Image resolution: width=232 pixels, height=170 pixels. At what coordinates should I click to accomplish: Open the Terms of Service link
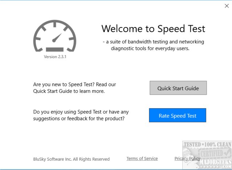click(142, 158)
